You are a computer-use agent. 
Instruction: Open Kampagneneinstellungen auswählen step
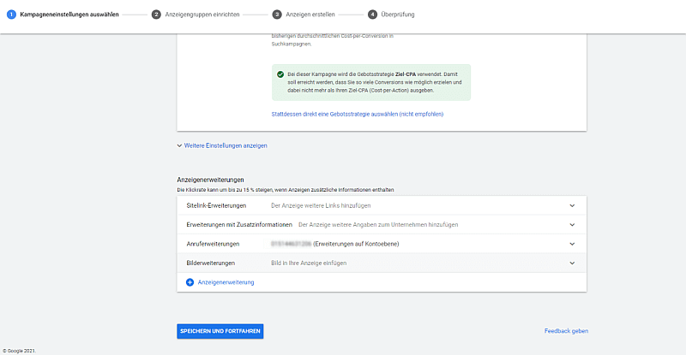69,15
